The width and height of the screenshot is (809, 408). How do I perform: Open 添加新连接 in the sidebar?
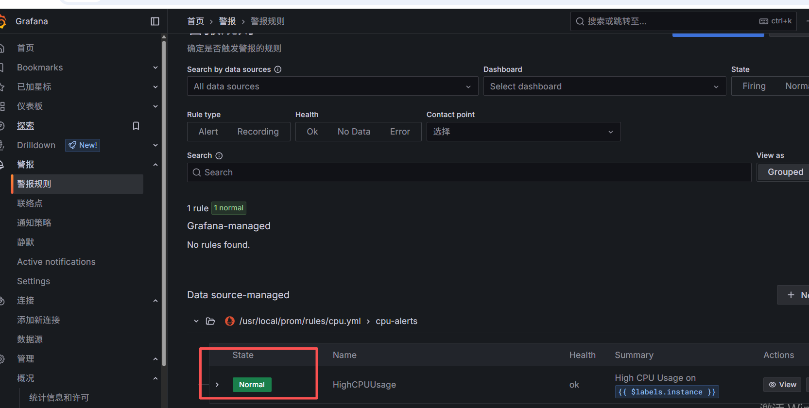click(38, 320)
